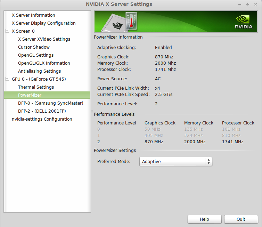Viewport: 262px width, 227px height.
Task: Click the PowerMizer Information section heading
Action: pyautogui.click(x=118, y=37)
